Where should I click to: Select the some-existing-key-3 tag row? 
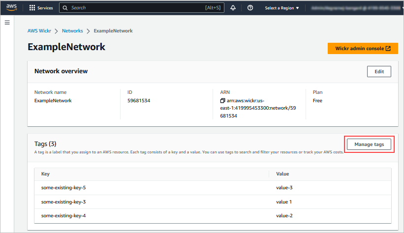click(x=64, y=202)
